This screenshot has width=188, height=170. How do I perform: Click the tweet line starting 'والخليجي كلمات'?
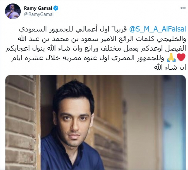click(102, 39)
